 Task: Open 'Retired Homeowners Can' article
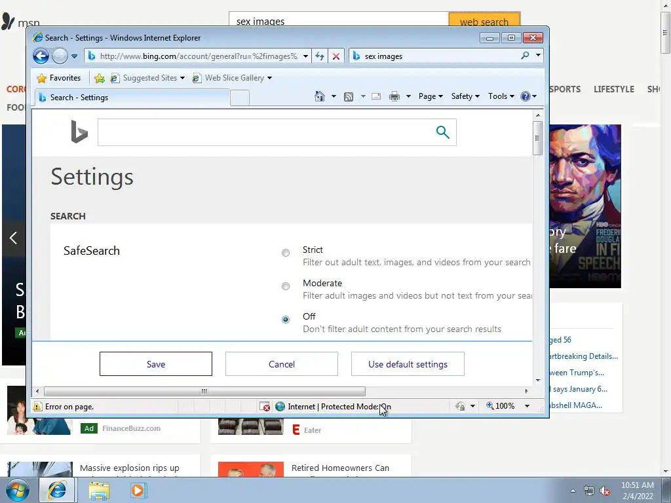(x=340, y=468)
